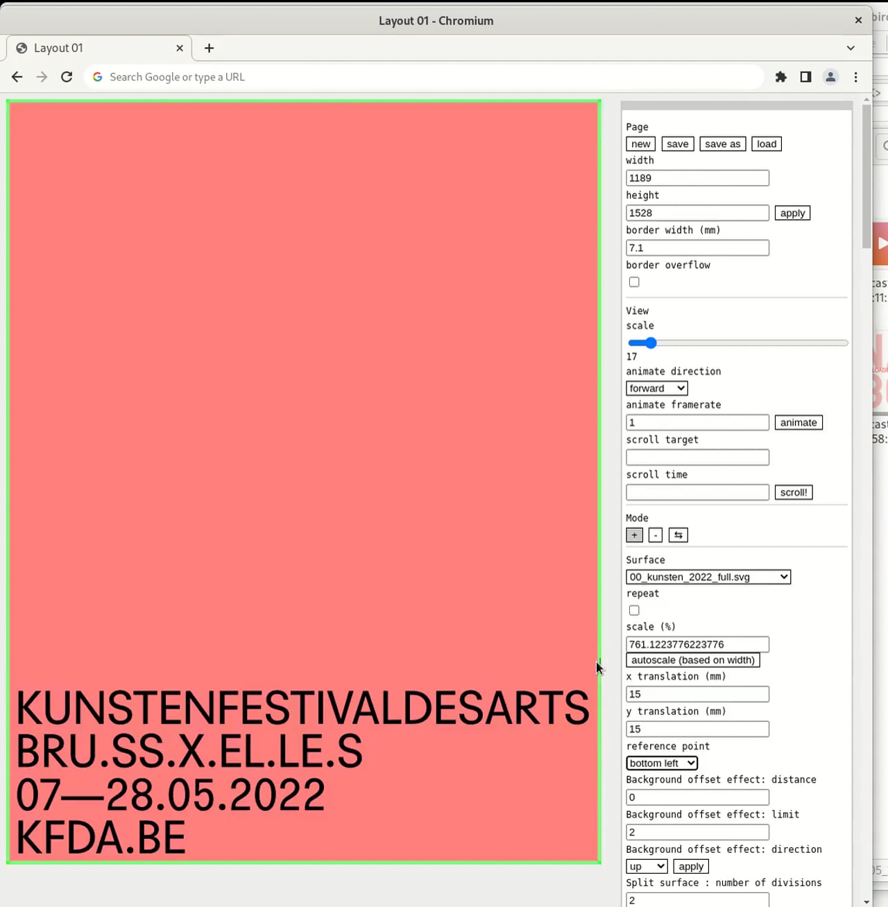Edit background offset limit field
Image resolution: width=888 pixels, height=907 pixels.
(x=697, y=832)
